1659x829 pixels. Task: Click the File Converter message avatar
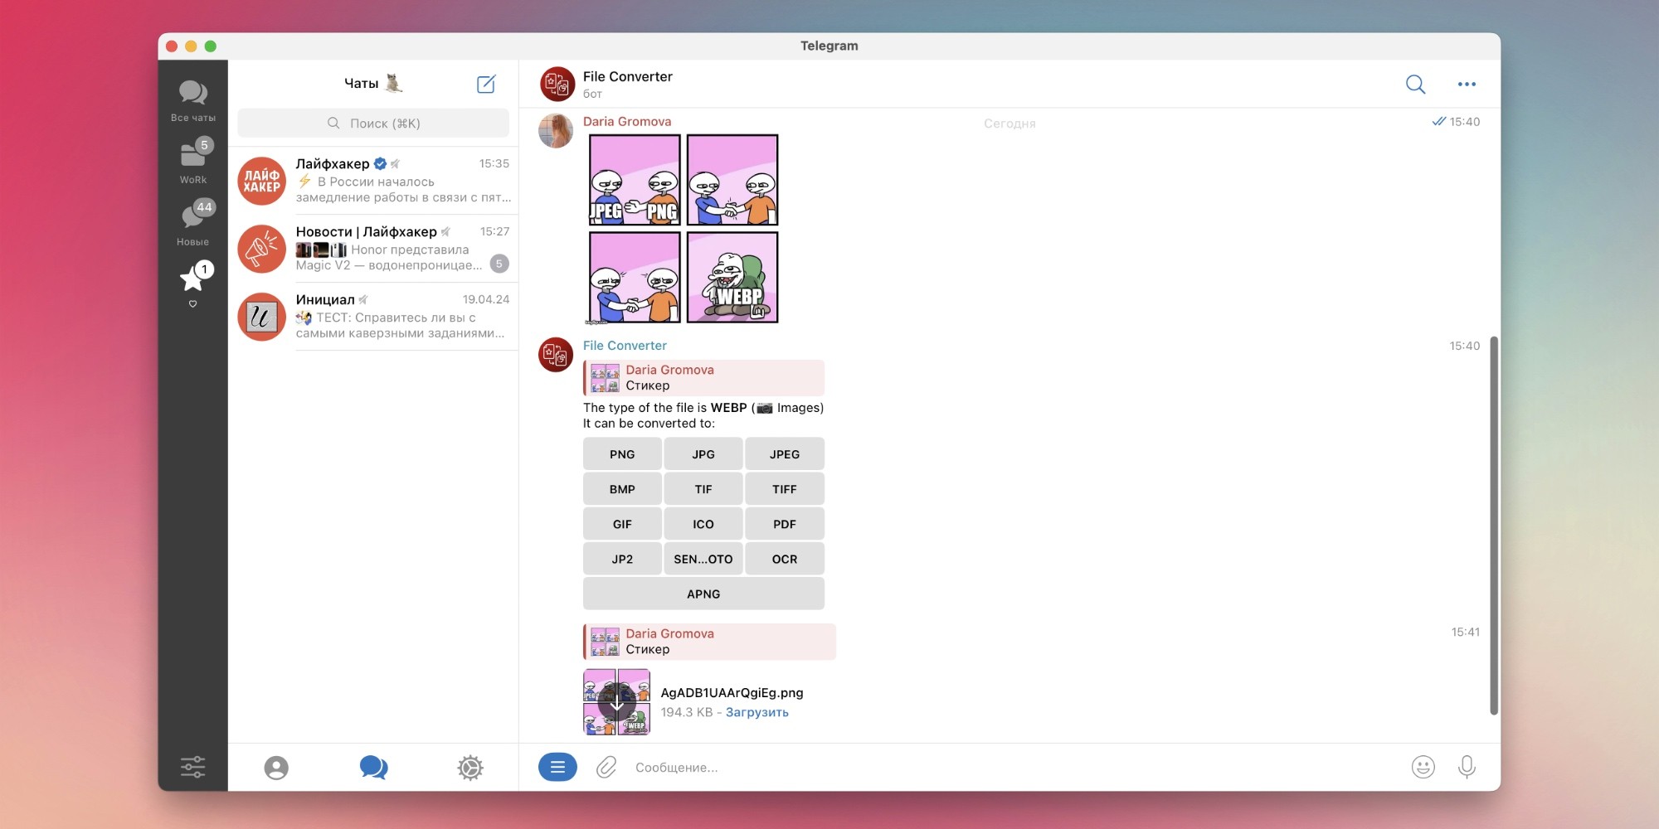tap(556, 355)
